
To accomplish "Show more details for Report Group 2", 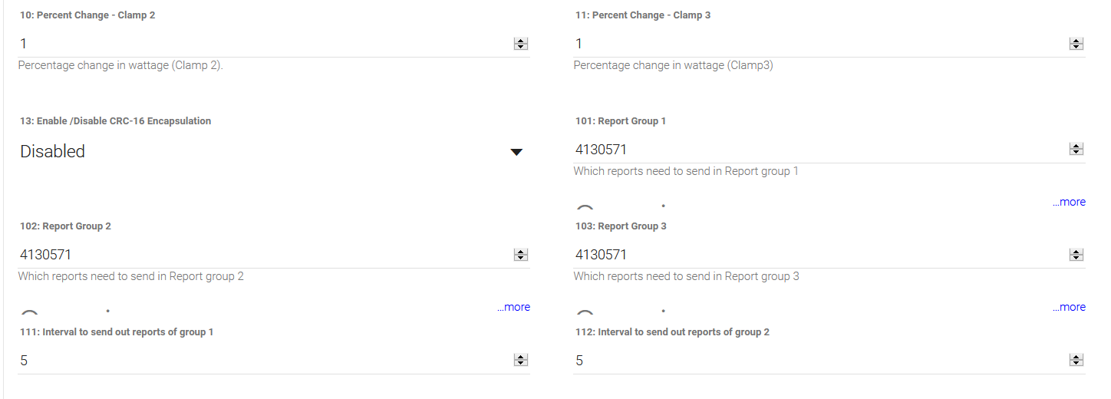I will coord(513,308).
